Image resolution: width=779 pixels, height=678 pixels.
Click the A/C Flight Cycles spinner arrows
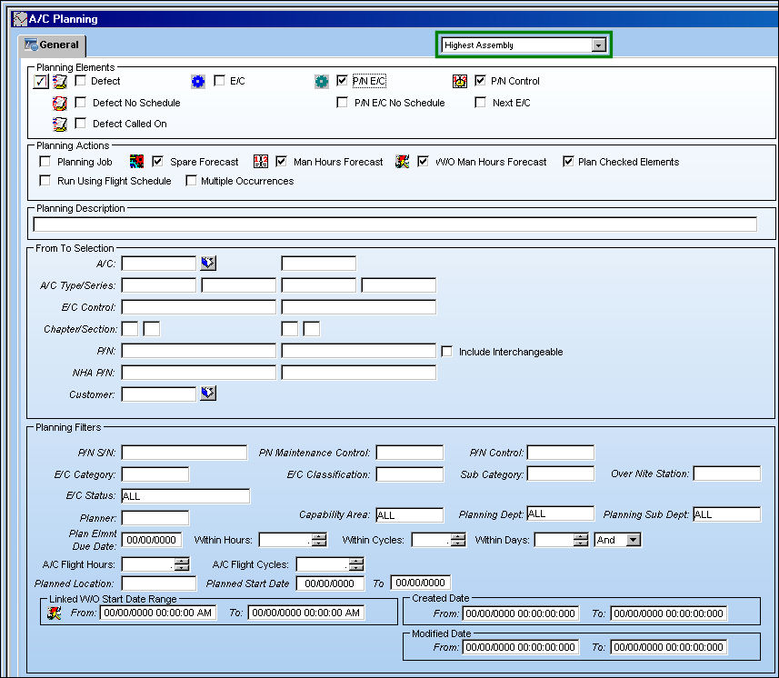[356, 564]
